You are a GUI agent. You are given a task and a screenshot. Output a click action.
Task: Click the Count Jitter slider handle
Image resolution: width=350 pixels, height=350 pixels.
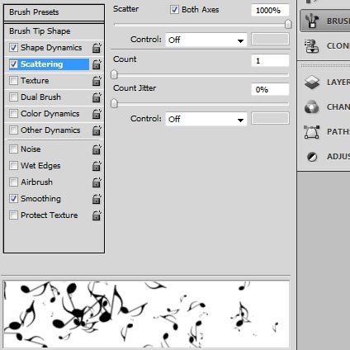pos(114,103)
